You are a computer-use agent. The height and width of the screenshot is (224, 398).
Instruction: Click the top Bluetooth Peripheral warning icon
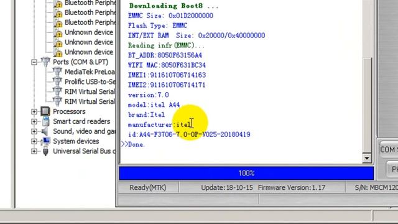(x=58, y=4)
